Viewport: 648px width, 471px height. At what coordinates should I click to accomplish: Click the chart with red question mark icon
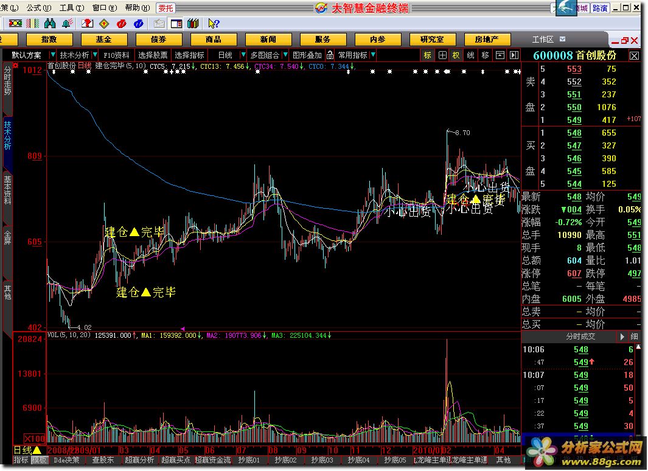(x=87, y=24)
